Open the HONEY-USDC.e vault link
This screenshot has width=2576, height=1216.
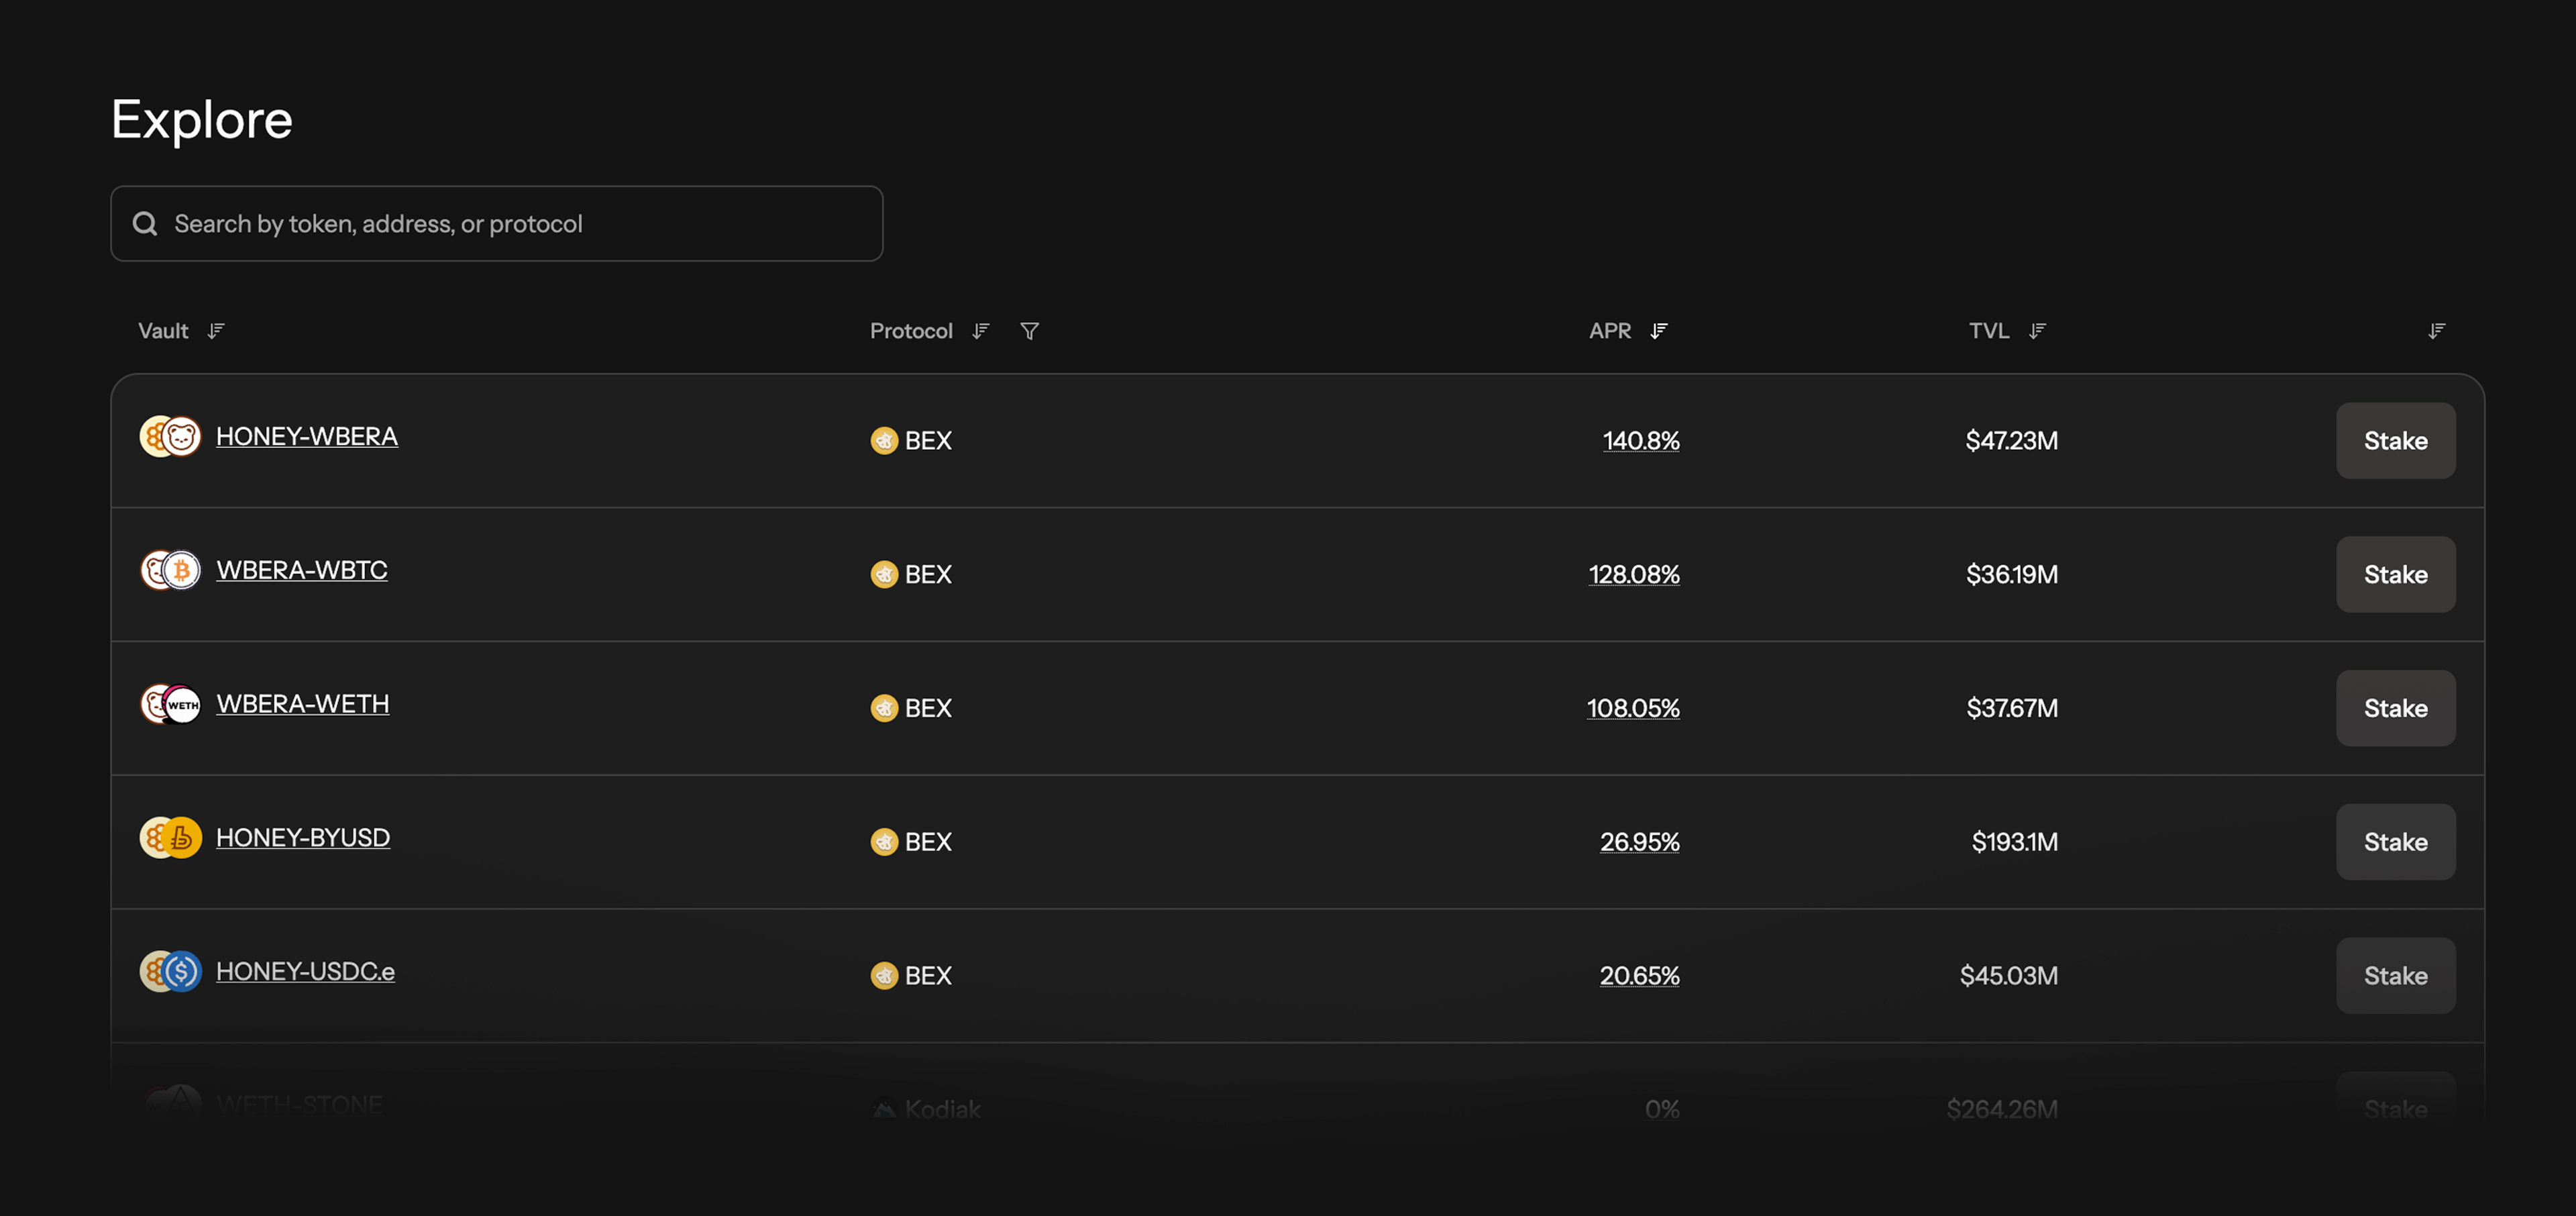point(305,972)
